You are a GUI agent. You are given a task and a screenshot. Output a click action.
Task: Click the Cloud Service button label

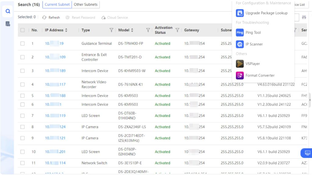117,18
